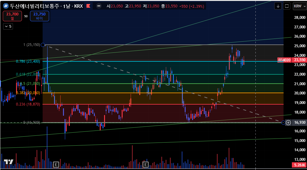Open the KRW currency dropdown

click(x=300, y=6)
